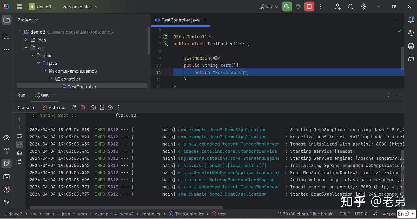
Task: Expand the .idea folder in the tree
Action: coord(26,40)
